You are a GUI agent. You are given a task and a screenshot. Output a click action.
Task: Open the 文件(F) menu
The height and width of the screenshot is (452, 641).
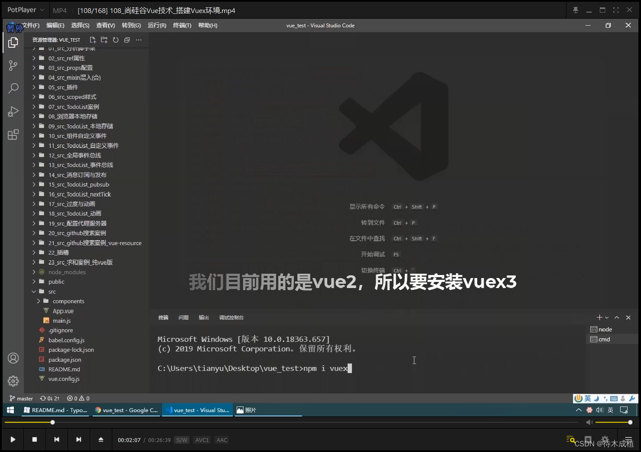tap(30, 26)
